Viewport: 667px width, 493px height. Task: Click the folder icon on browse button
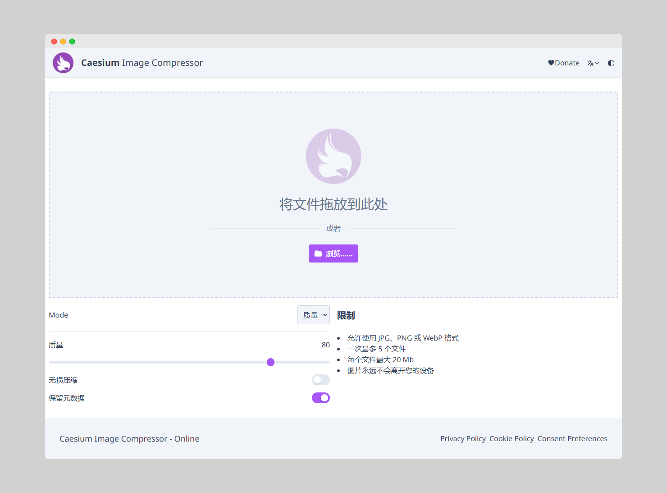[x=318, y=253]
